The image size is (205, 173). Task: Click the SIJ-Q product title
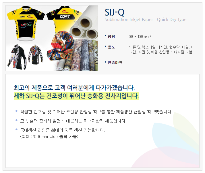pos(114,12)
